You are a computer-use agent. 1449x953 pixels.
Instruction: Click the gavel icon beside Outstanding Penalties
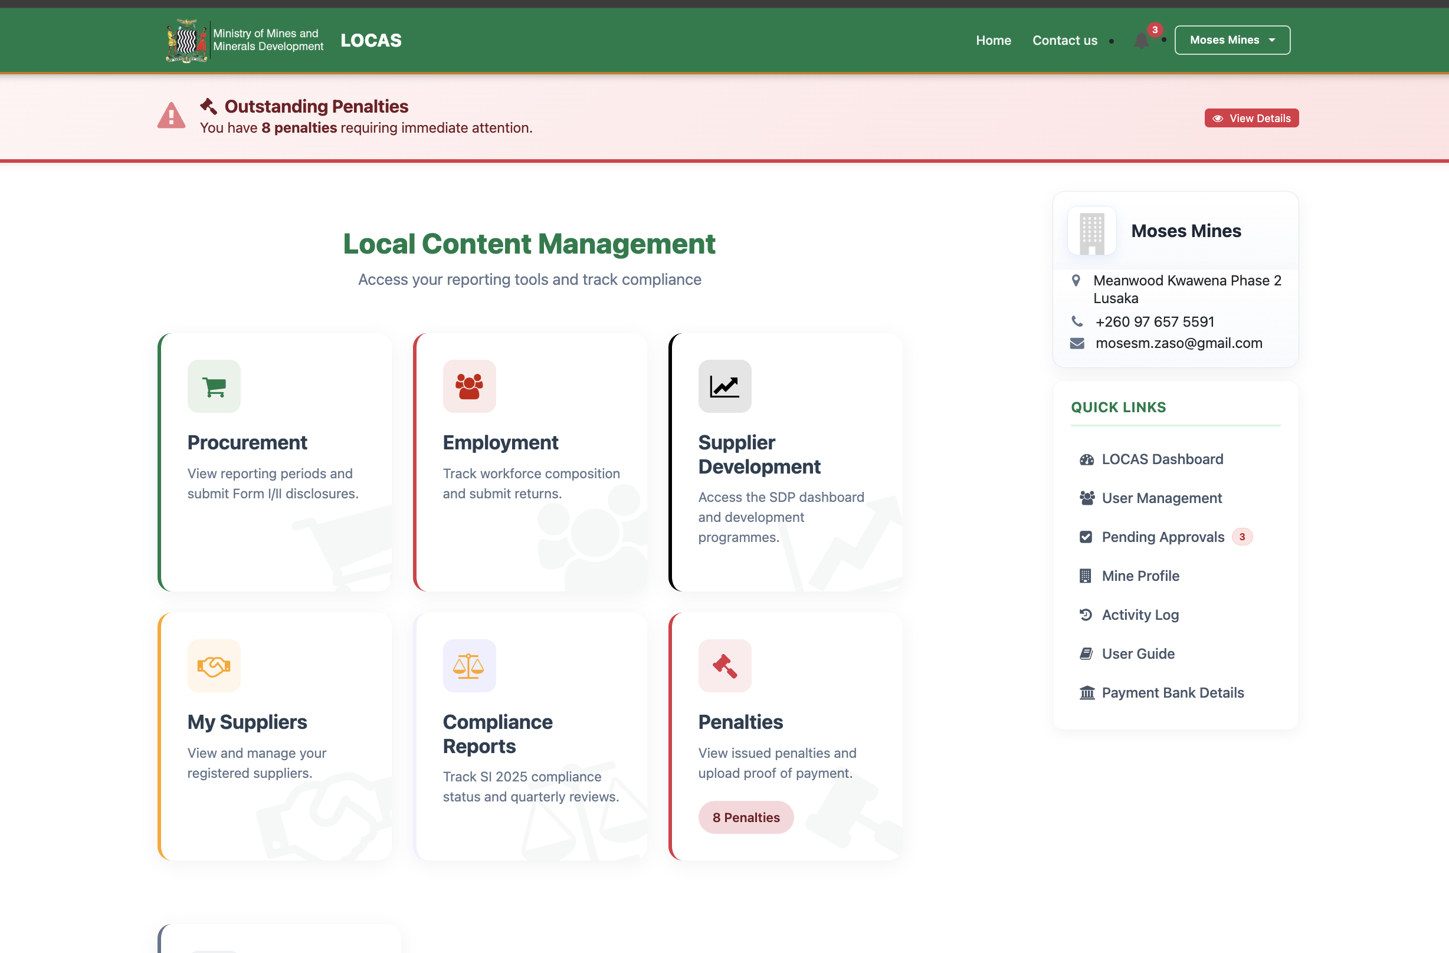click(x=209, y=106)
